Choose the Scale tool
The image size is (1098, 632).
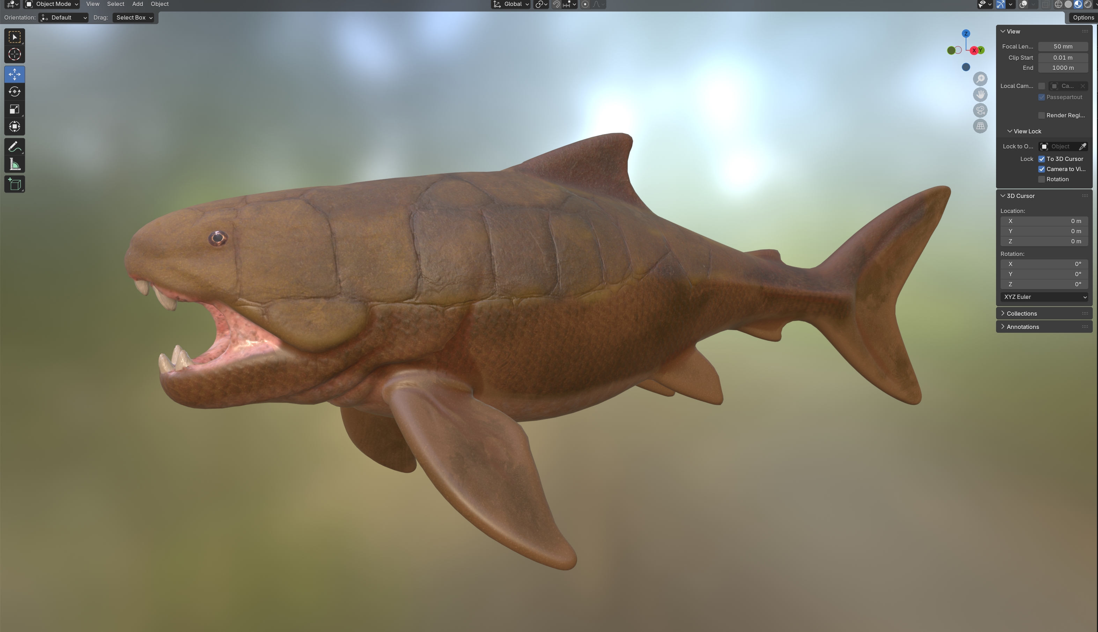pos(14,109)
